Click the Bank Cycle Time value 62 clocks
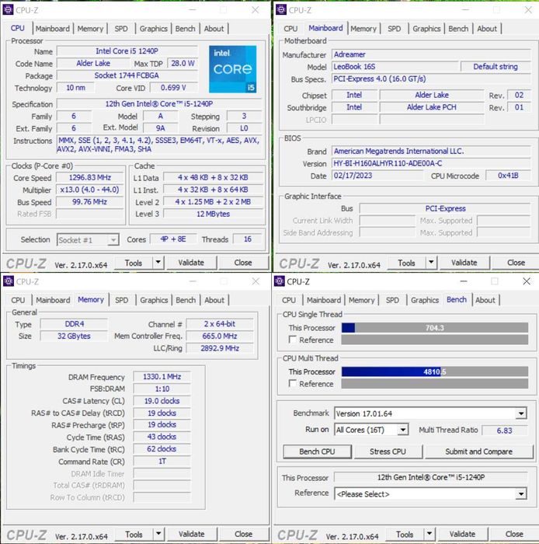Image resolution: width=539 pixels, height=544 pixels. pos(162,449)
